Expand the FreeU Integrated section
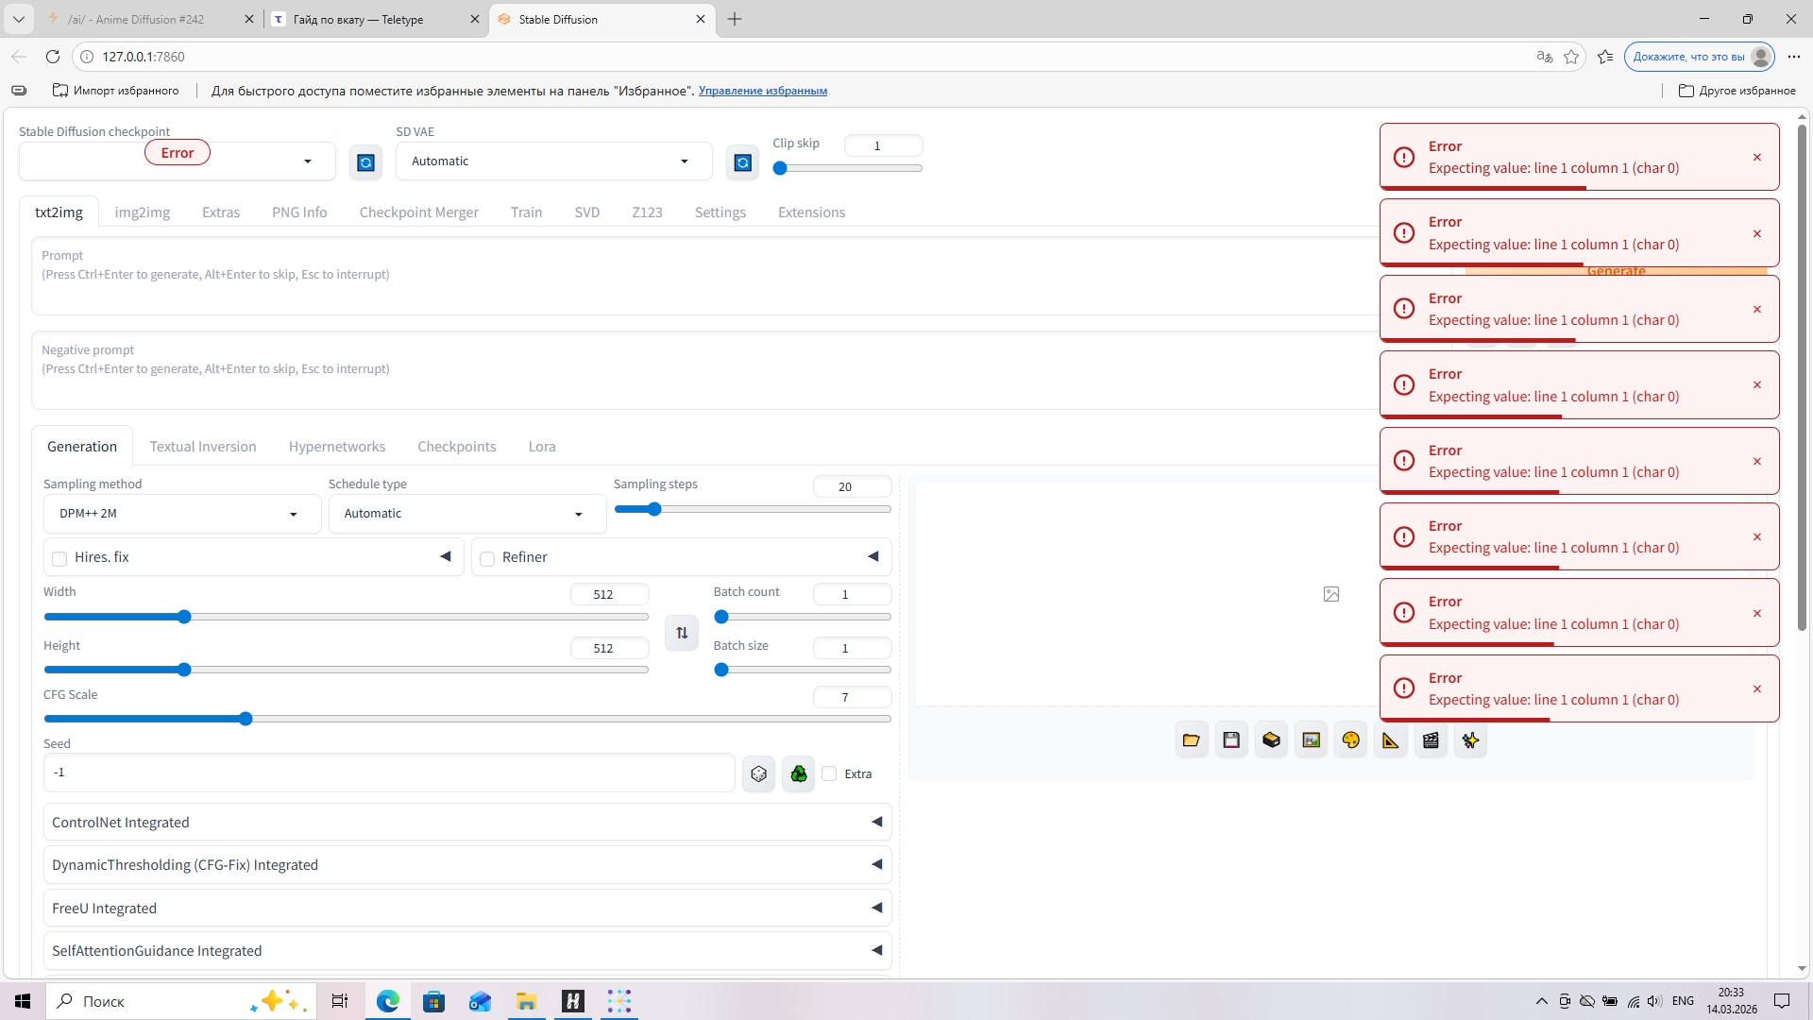 pos(467,909)
